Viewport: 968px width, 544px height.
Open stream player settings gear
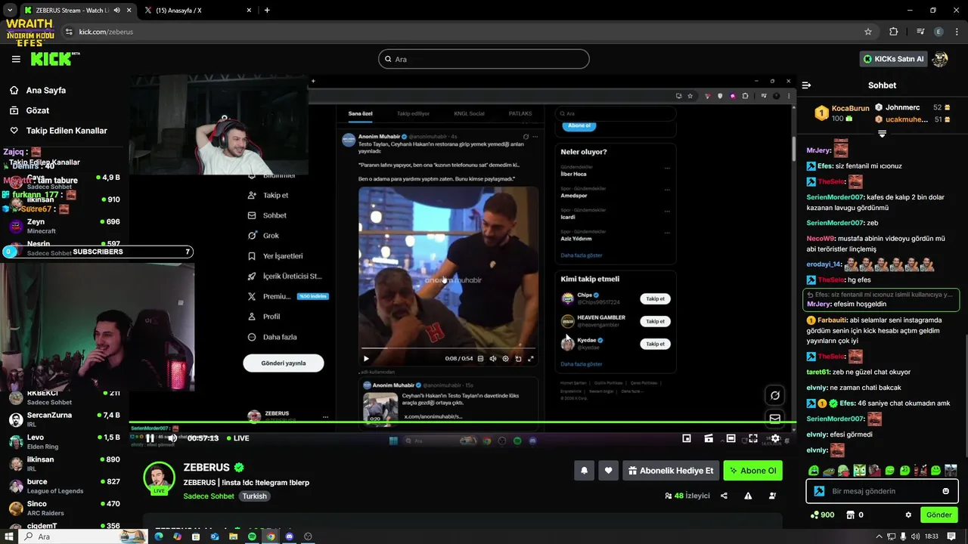coord(775,438)
